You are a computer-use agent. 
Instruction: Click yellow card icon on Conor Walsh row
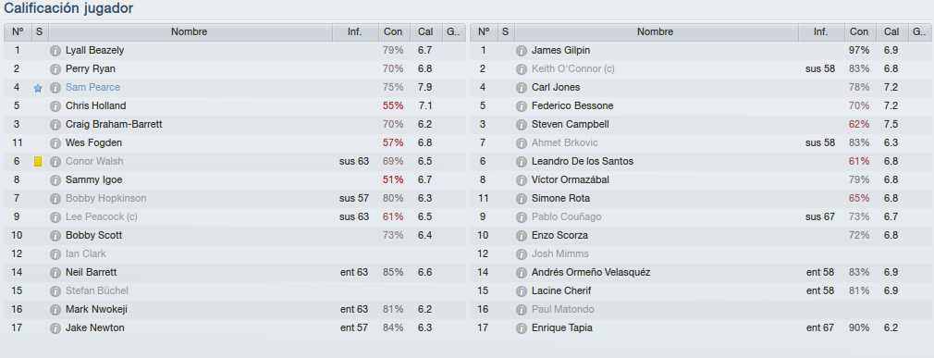point(38,162)
